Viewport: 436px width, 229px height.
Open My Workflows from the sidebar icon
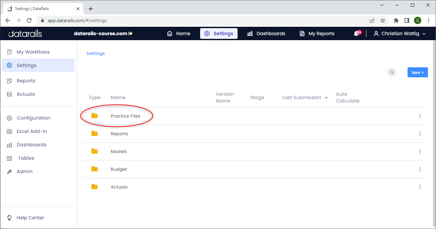(x=9, y=52)
